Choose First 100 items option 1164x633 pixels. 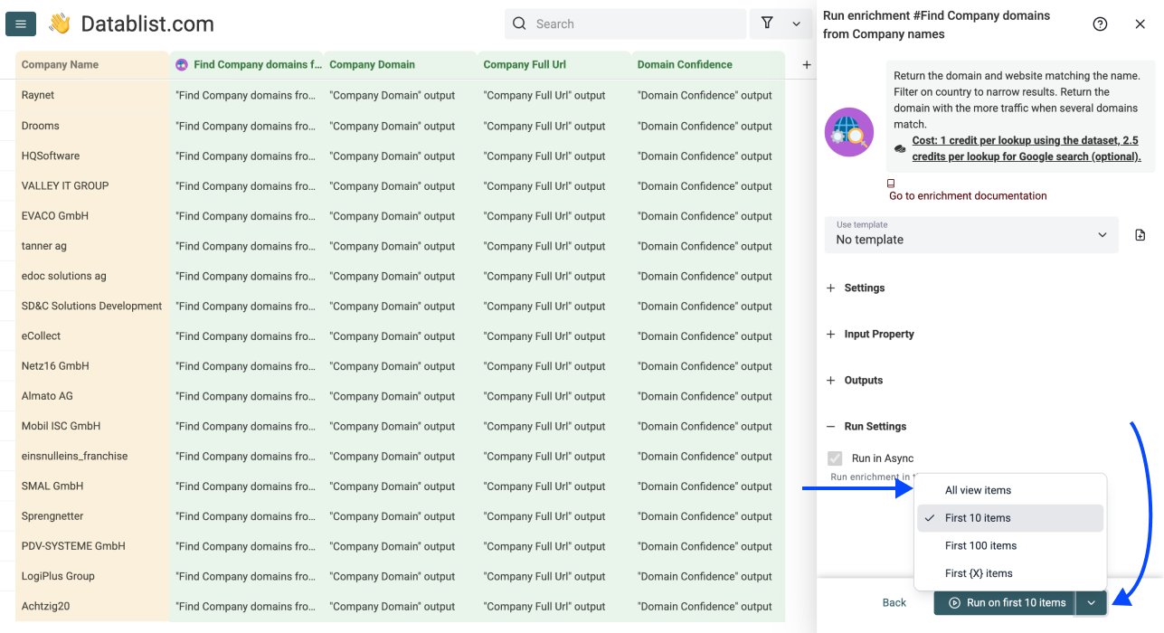coord(1010,546)
